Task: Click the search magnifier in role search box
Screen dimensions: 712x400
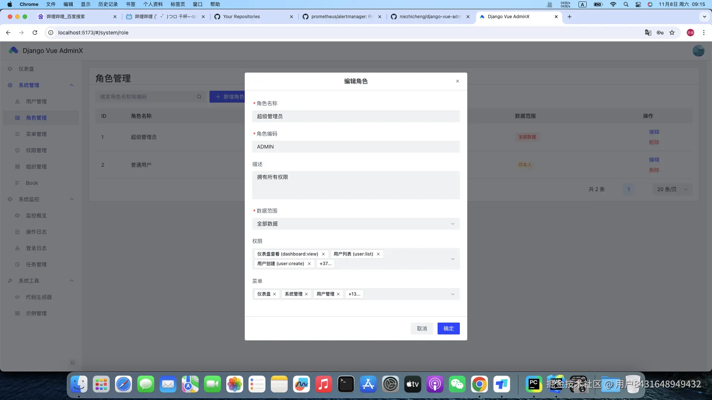Action: coord(199,96)
